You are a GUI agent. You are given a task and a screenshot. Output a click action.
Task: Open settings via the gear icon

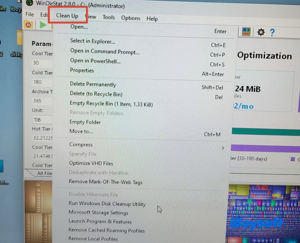(x=261, y=32)
